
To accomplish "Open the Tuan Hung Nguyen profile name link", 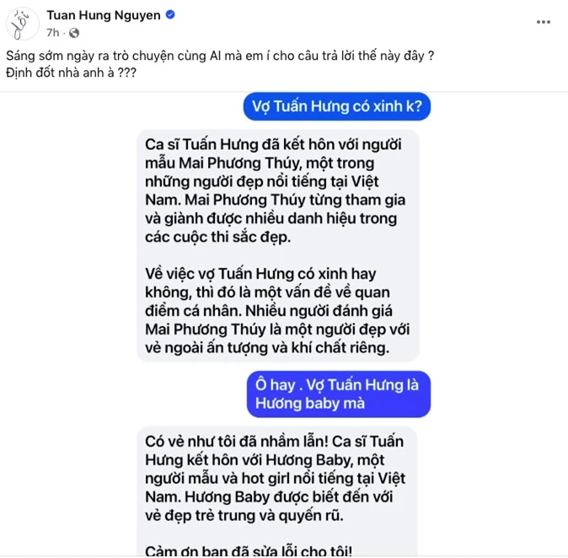I will pyautogui.click(x=104, y=15).
